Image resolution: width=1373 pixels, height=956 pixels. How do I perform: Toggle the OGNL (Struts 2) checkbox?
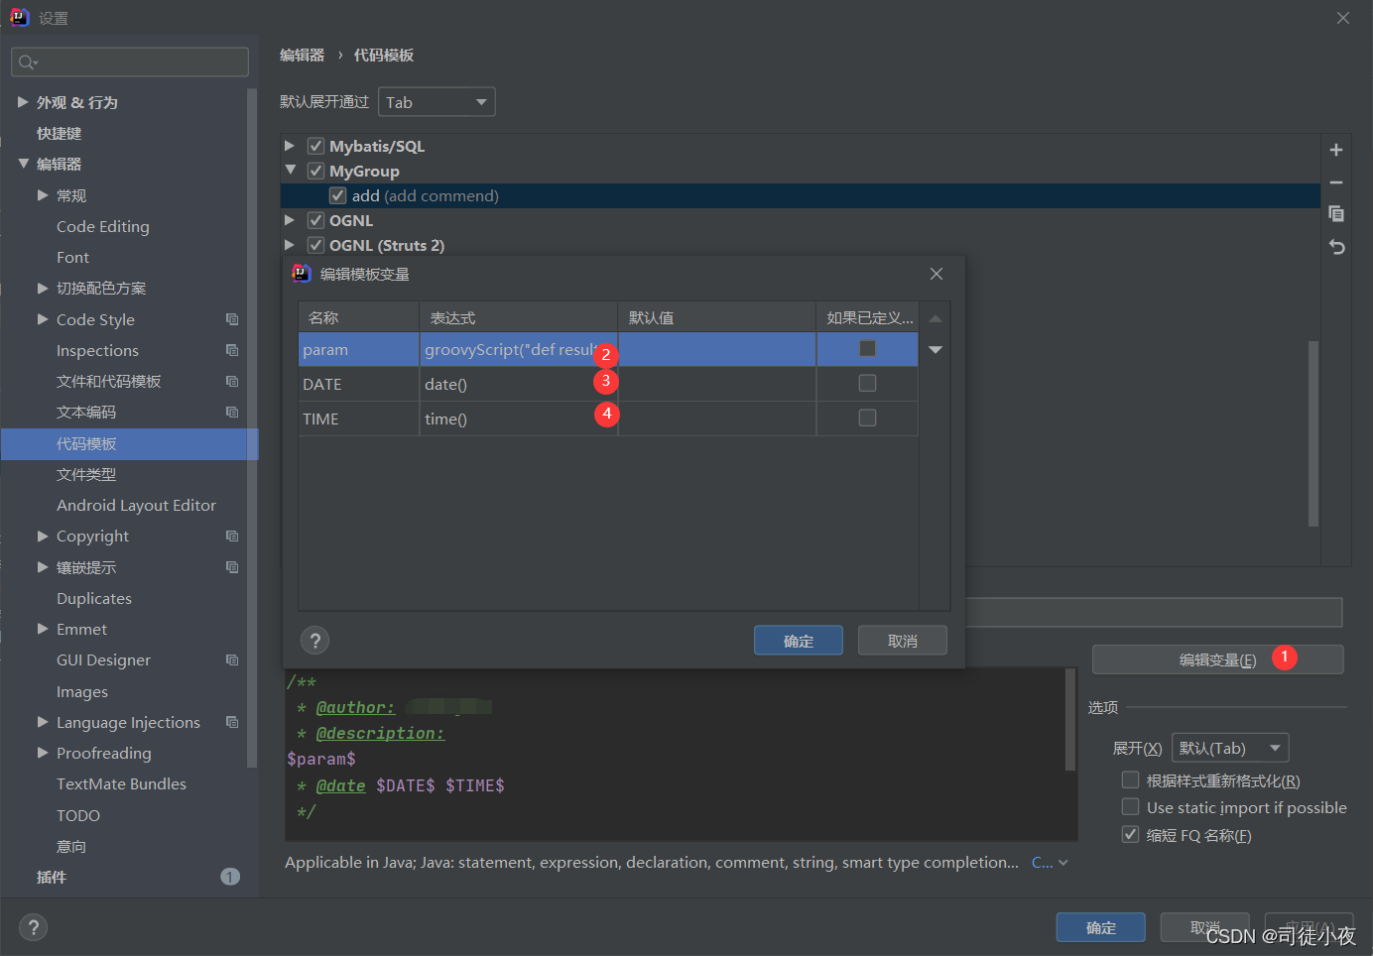pos(315,245)
